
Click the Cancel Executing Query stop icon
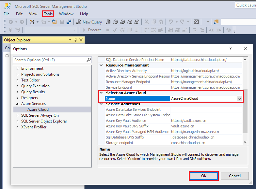108,30
